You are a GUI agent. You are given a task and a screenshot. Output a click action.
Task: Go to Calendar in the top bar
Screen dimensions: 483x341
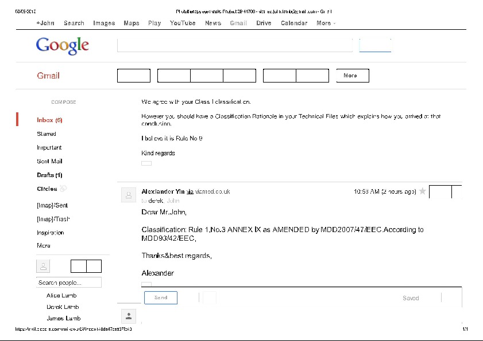click(x=293, y=23)
